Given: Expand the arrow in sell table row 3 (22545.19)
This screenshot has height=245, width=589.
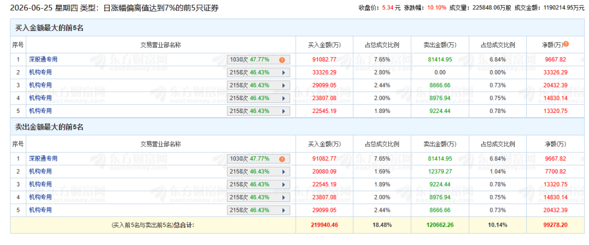Looking at the screenshot, I should point(283,184).
